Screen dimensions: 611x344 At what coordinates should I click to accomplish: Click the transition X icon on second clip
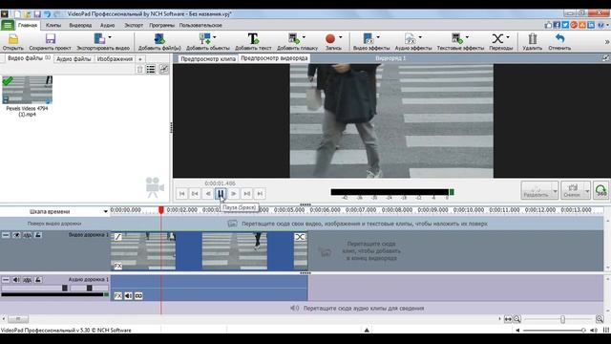pyautogui.click(x=300, y=237)
